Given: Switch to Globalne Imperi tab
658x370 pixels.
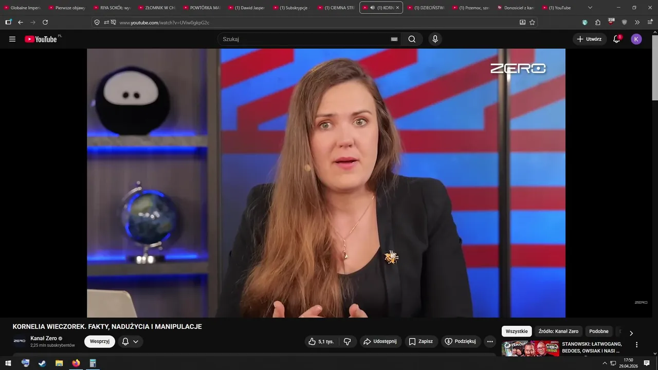Looking at the screenshot, I should [23, 8].
